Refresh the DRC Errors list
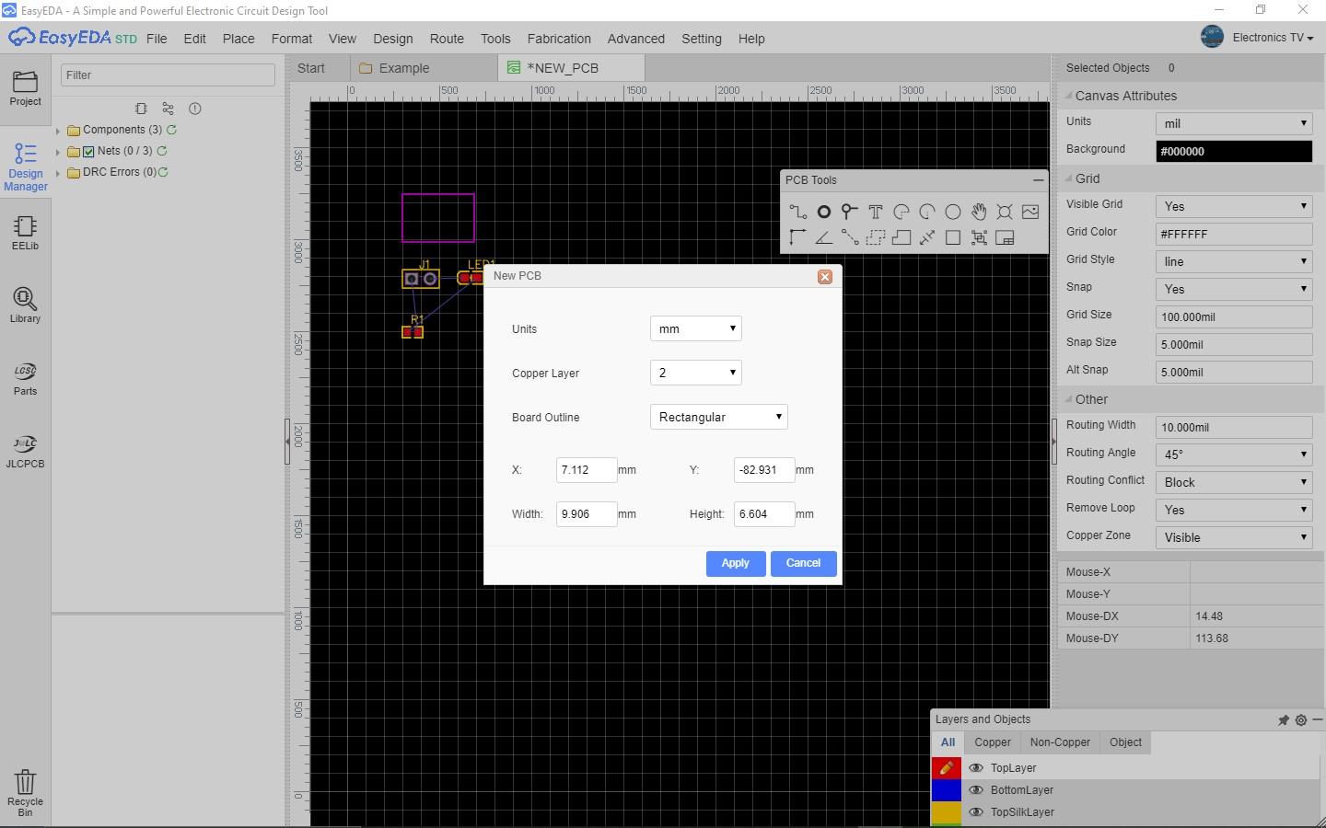1326x828 pixels. [x=163, y=172]
